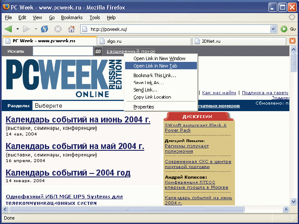
Task: Open Календарь событий на июнь 2004 headline
Action: pyautogui.click(x=78, y=120)
